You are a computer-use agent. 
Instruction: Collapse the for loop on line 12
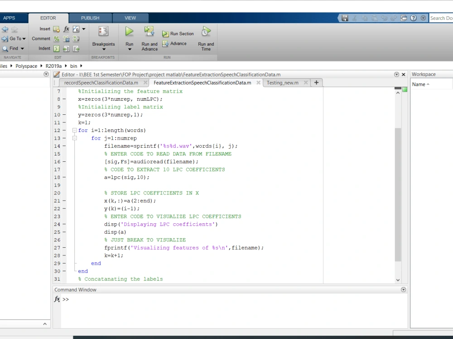tap(75, 130)
